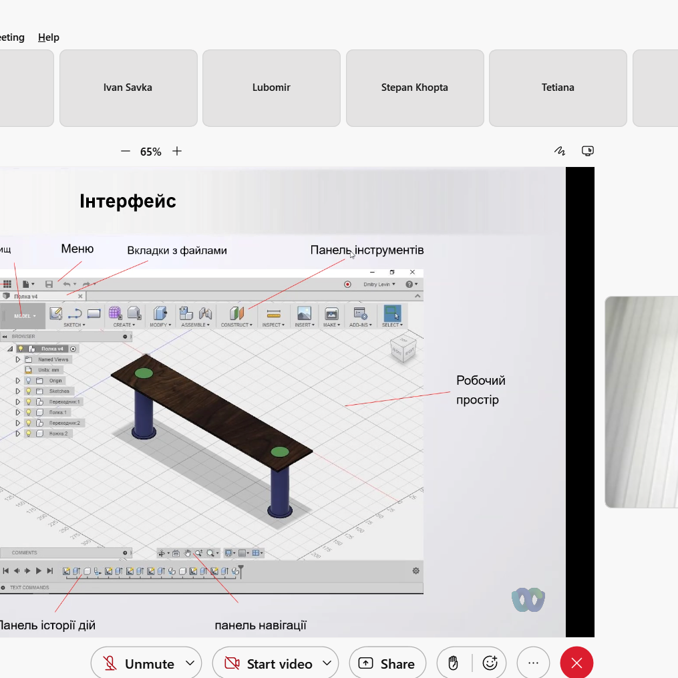Zoom out shared content with minus icon
The width and height of the screenshot is (678, 678).
(125, 152)
